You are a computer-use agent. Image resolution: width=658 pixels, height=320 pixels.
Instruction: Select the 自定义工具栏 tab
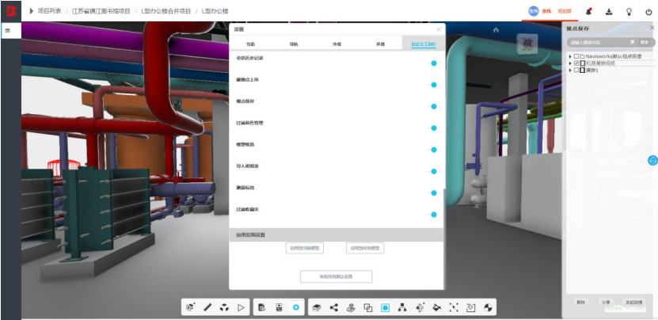pos(423,44)
